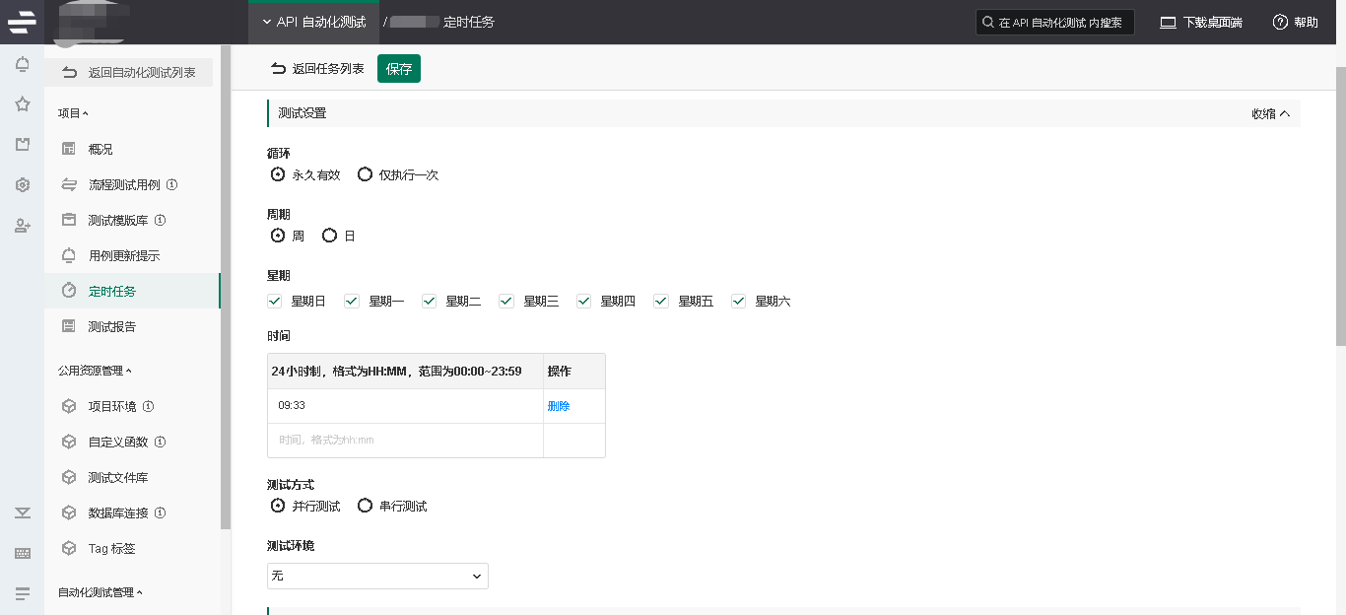Open the settings gear icon in left rail
The height and width of the screenshot is (615, 1346).
coord(22,185)
